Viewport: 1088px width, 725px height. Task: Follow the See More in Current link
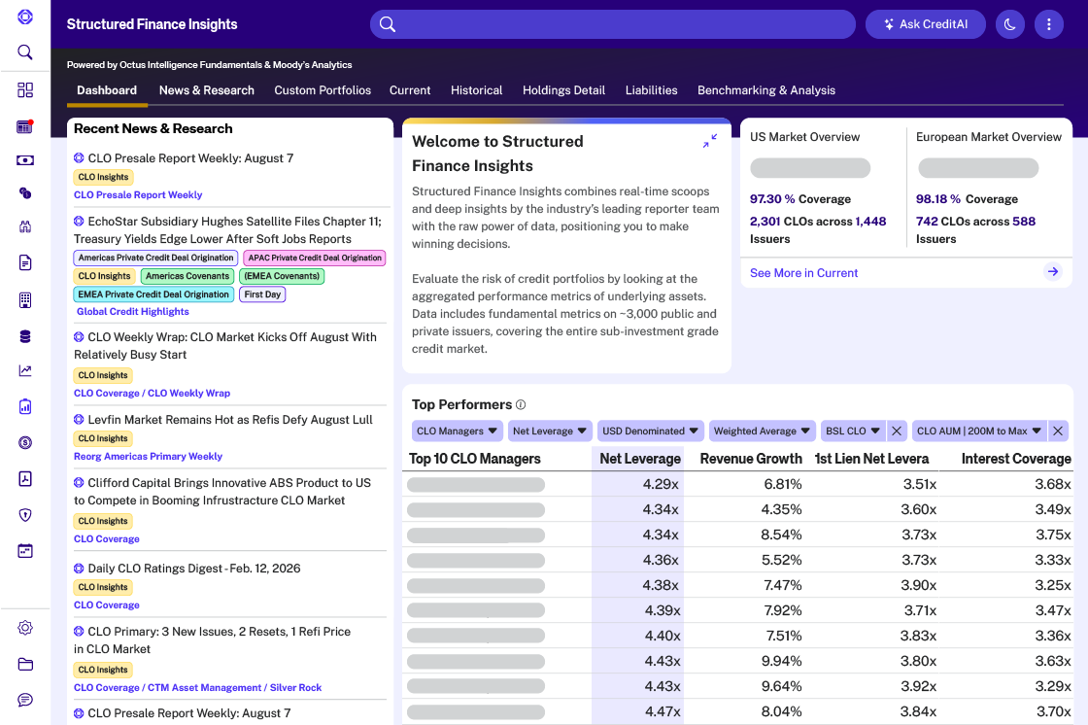804,273
